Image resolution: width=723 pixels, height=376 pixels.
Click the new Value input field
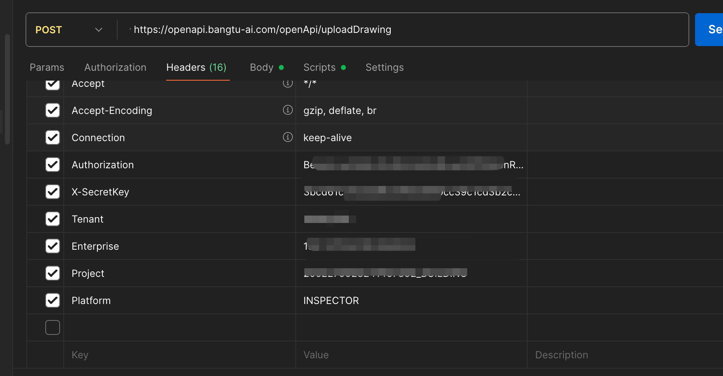411,355
